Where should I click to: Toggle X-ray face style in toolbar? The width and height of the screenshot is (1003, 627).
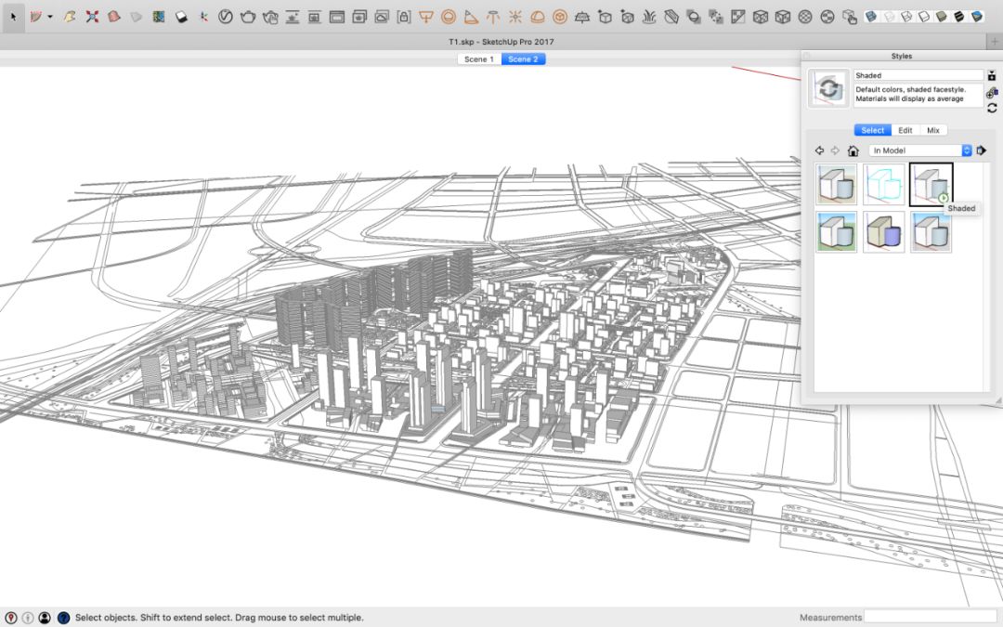pyautogui.click(x=870, y=18)
